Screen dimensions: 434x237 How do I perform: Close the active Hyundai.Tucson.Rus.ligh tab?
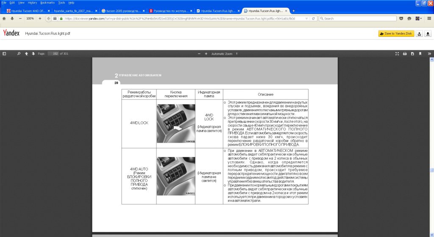(x=286, y=11)
